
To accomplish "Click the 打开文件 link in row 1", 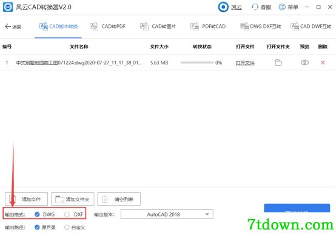I will [x=245, y=63].
